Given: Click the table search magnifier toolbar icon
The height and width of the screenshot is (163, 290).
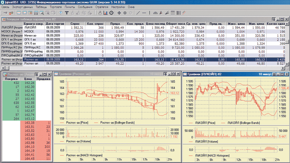Looking at the screenshot, I should 42,13.
